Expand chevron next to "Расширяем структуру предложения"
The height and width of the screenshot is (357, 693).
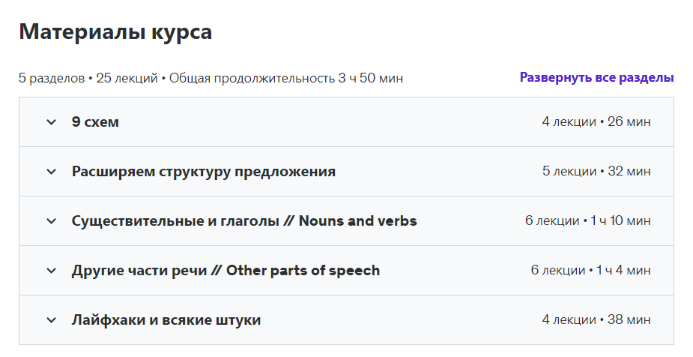[51, 172]
